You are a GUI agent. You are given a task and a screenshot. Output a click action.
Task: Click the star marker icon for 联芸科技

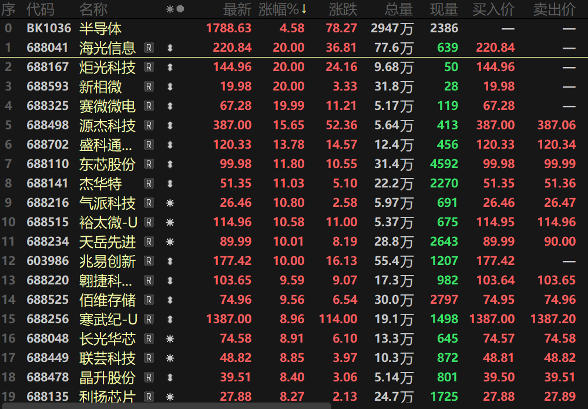(x=170, y=358)
